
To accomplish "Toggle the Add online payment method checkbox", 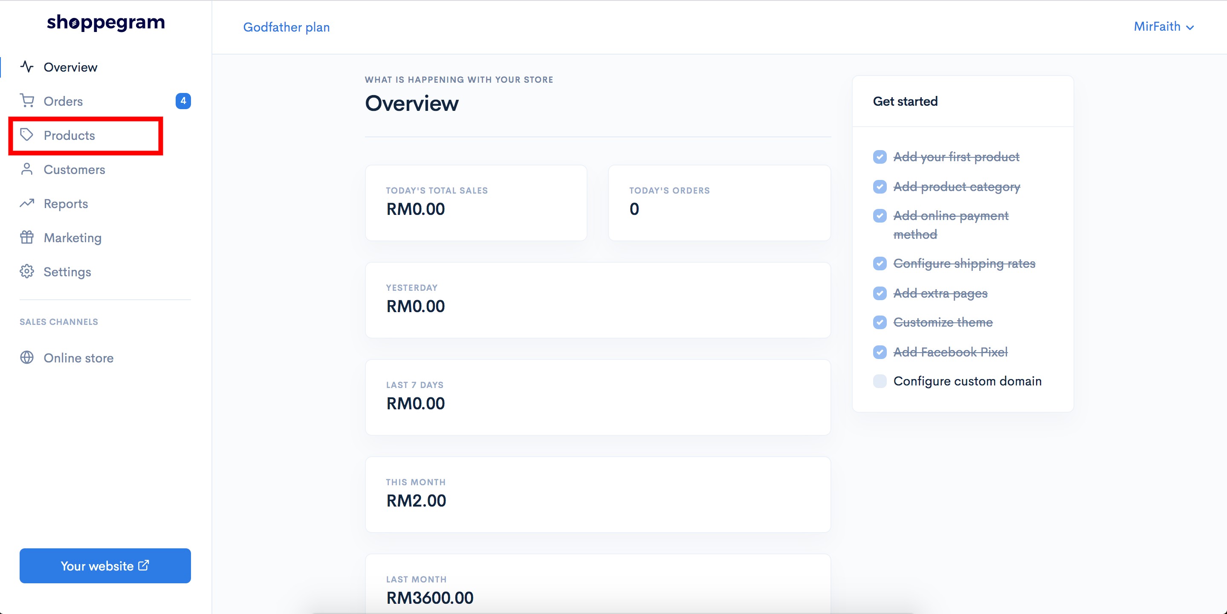I will 880,216.
